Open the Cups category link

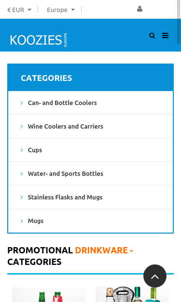tap(35, 150)
